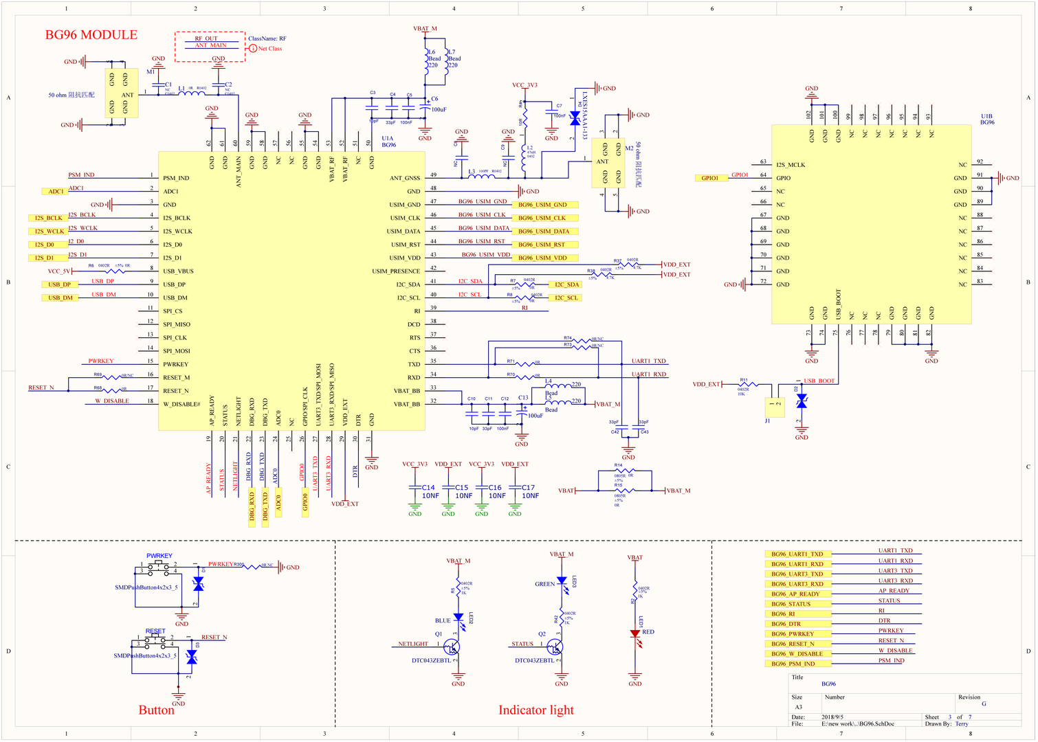Image resolution: width=1038 pixels, height=742 pixels.
Task: Click the 'Indicator light' section label
Action: (x=536, y=710)
